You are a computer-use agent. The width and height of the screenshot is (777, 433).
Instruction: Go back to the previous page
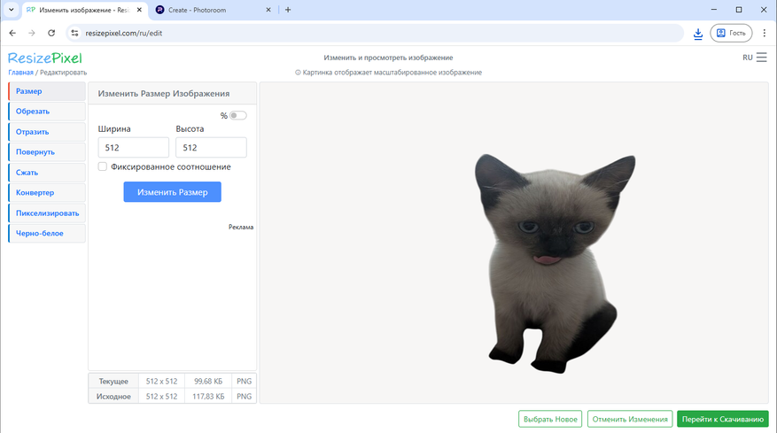[x=12, y=33]
